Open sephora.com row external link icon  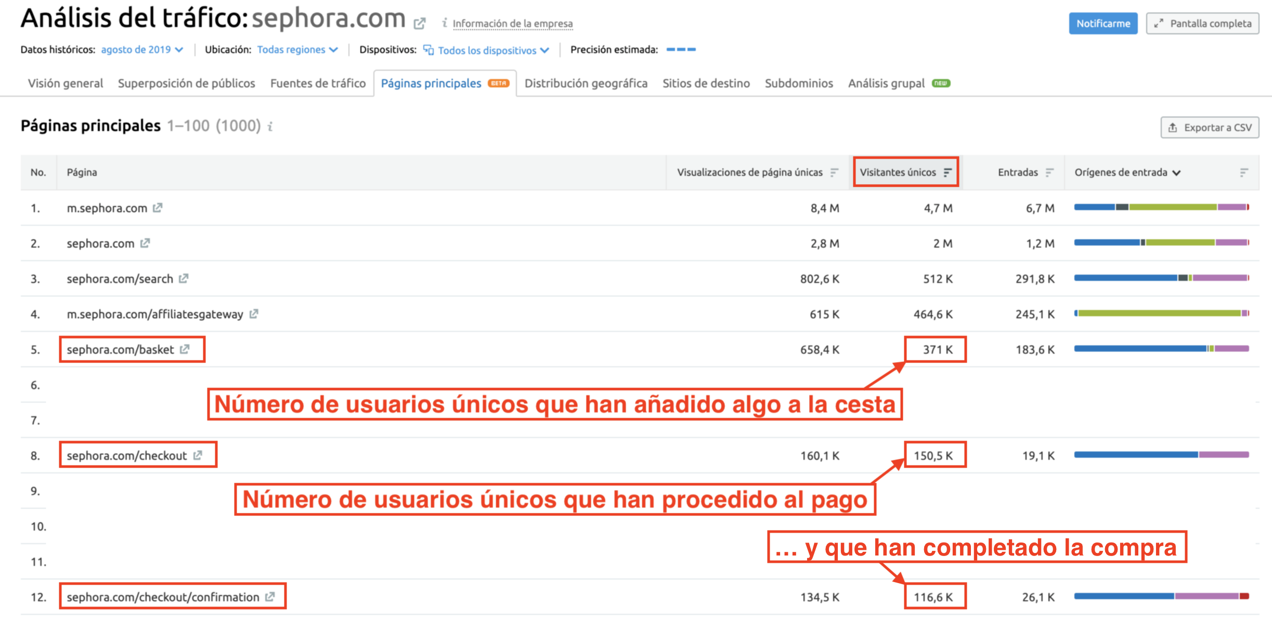145,243
